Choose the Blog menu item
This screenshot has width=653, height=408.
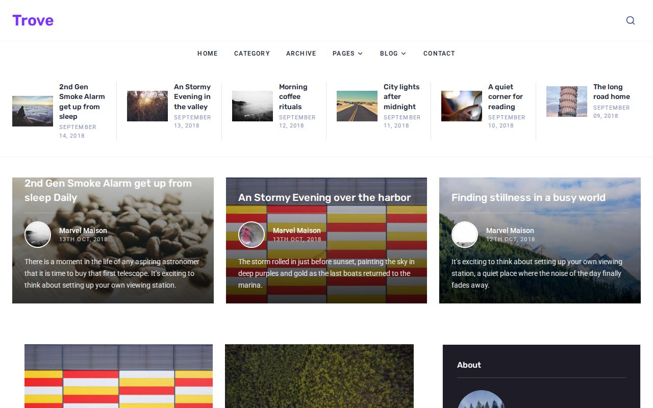click(389, 54)
